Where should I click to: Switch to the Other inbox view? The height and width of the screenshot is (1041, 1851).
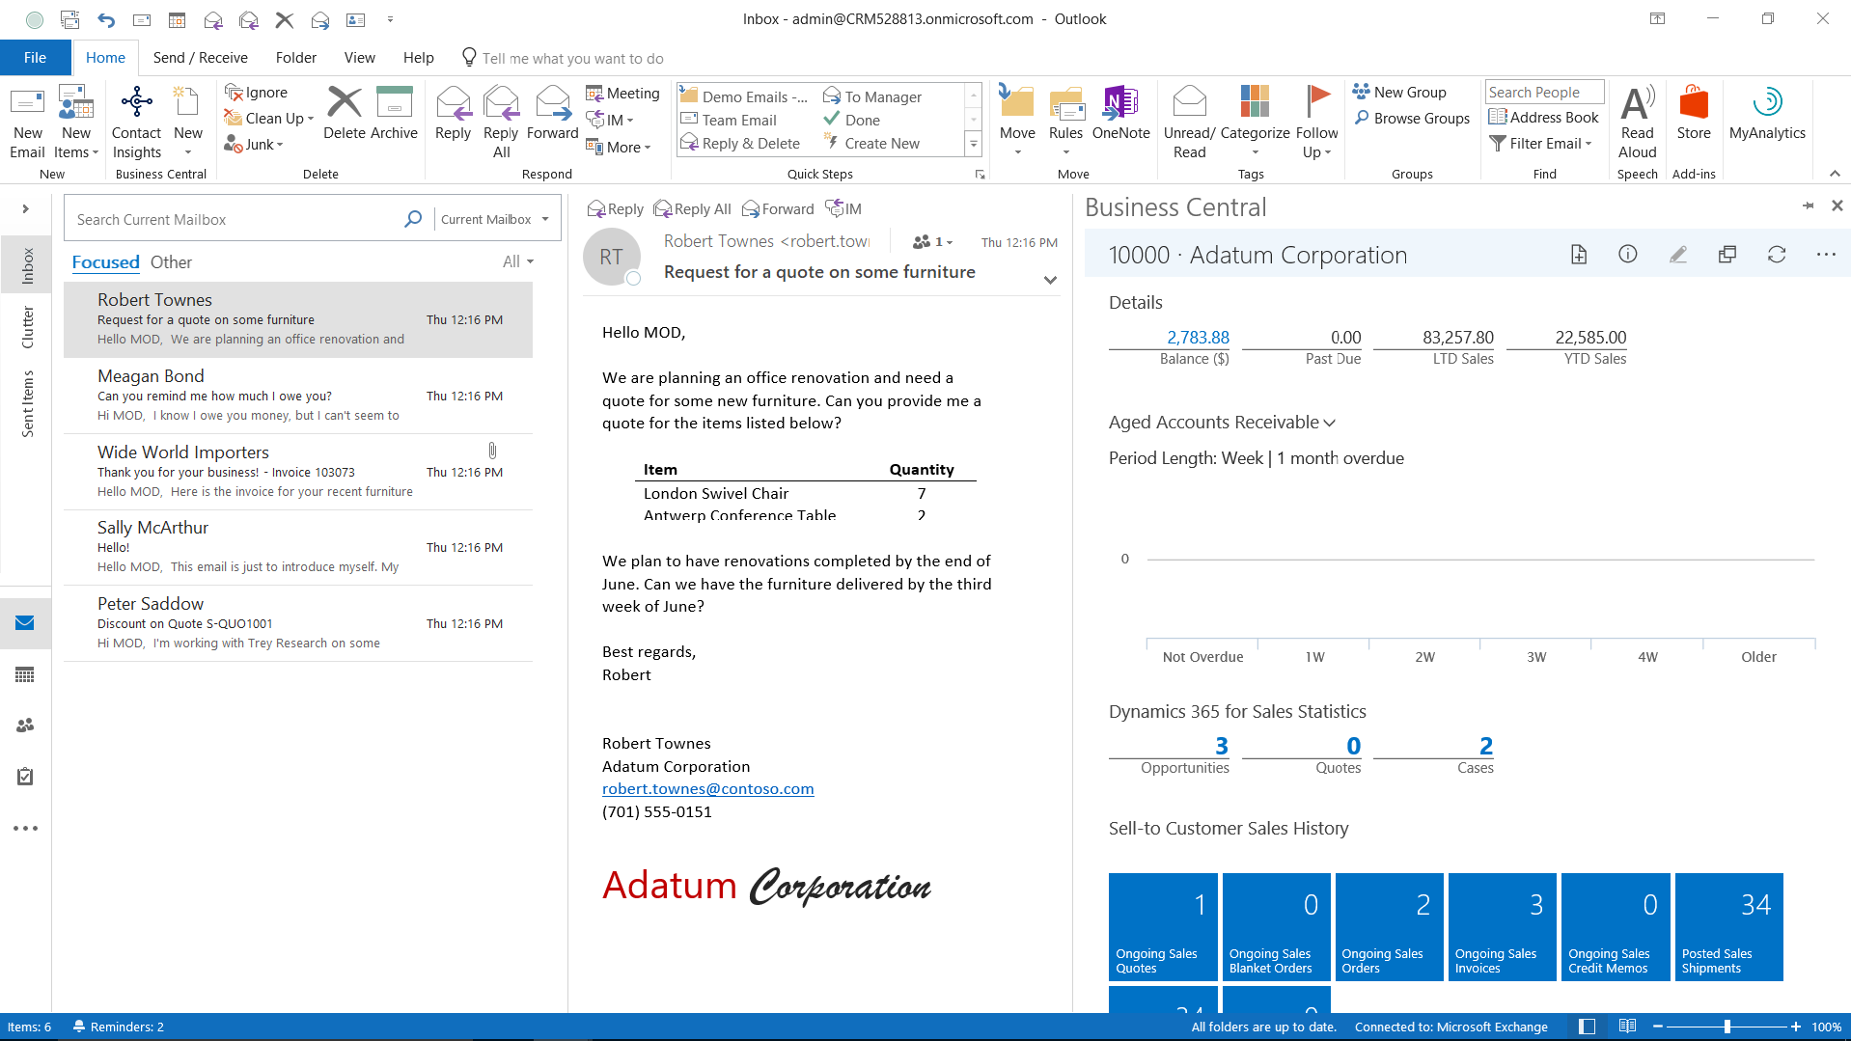click(x=171, y=262)
